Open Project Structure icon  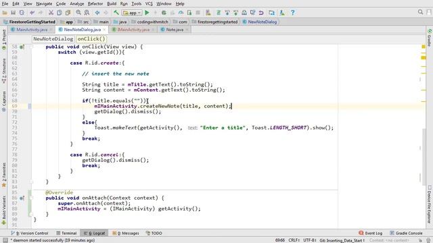tap(271, 13)
